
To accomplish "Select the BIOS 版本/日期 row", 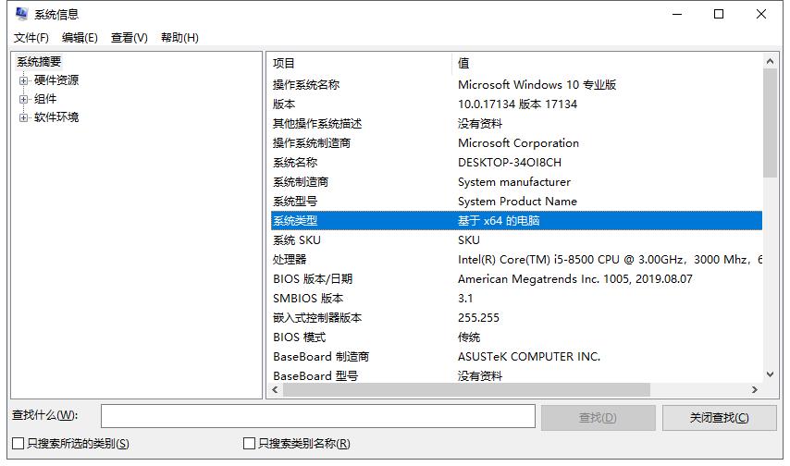I will pyautogui.click(x=516, y=278).
